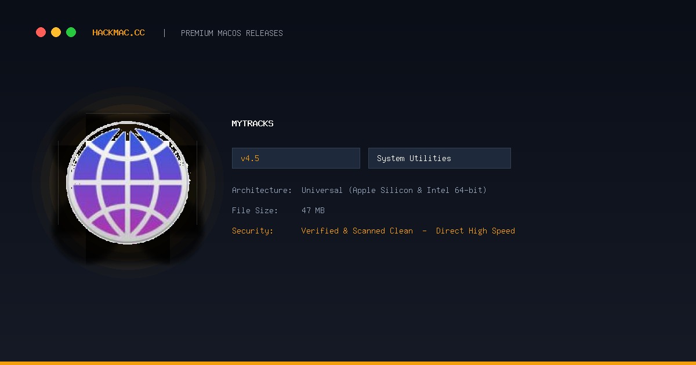Click the red close dot
Viewport: 696px width, 365px height.
tap(41, 32)
